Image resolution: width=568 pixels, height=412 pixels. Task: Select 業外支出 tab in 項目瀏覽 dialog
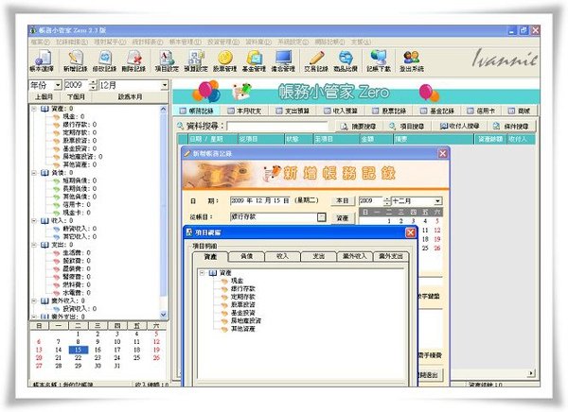tap(391, 256)
